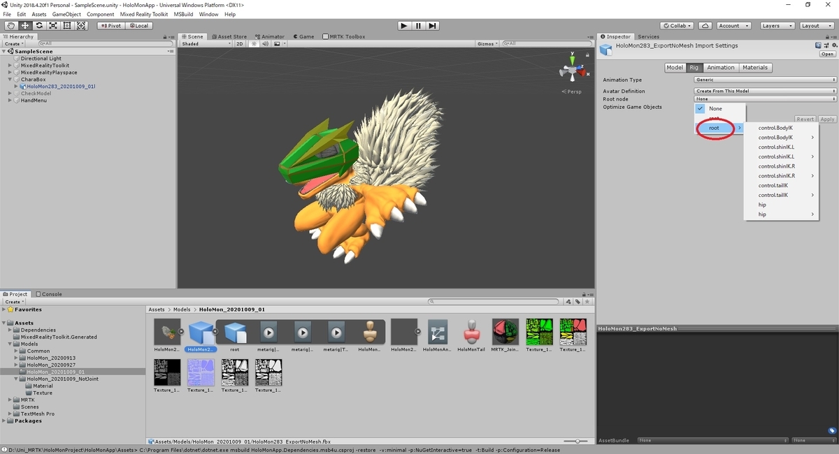
Task: Toggle scene lighting sun icon
Action: tap(254, 43)
